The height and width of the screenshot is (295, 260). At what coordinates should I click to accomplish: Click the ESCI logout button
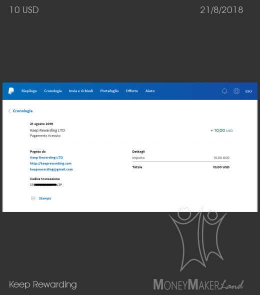pos(248,91)
